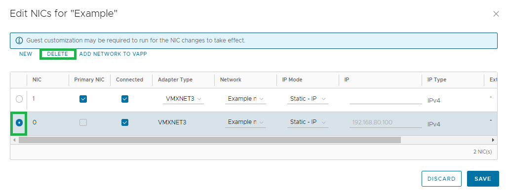Click DELETE to remove selected NIC
Viewport: 508px width, 196px height.
pos(58,54)
